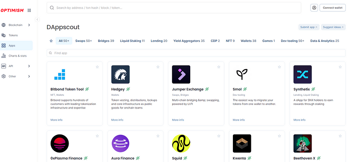Focus the Find app input field
This screenshot has width=349, height=162.
click(196, 53)
